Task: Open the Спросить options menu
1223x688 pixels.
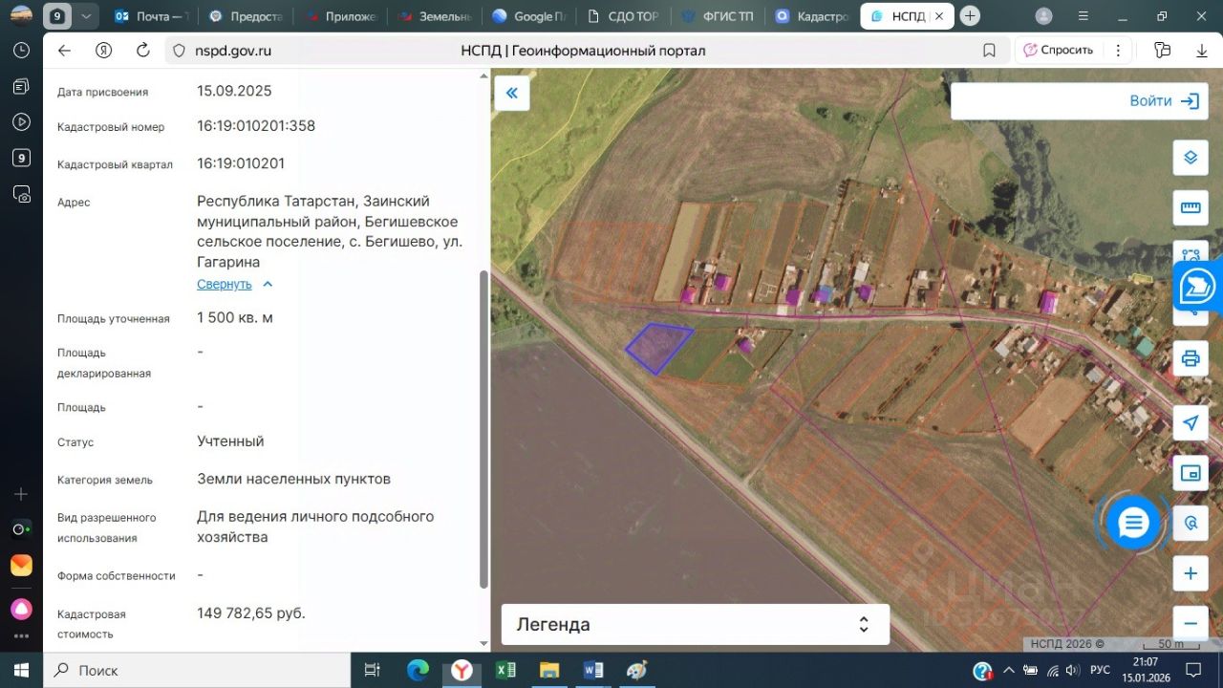Action: (x=1116, y=51)
